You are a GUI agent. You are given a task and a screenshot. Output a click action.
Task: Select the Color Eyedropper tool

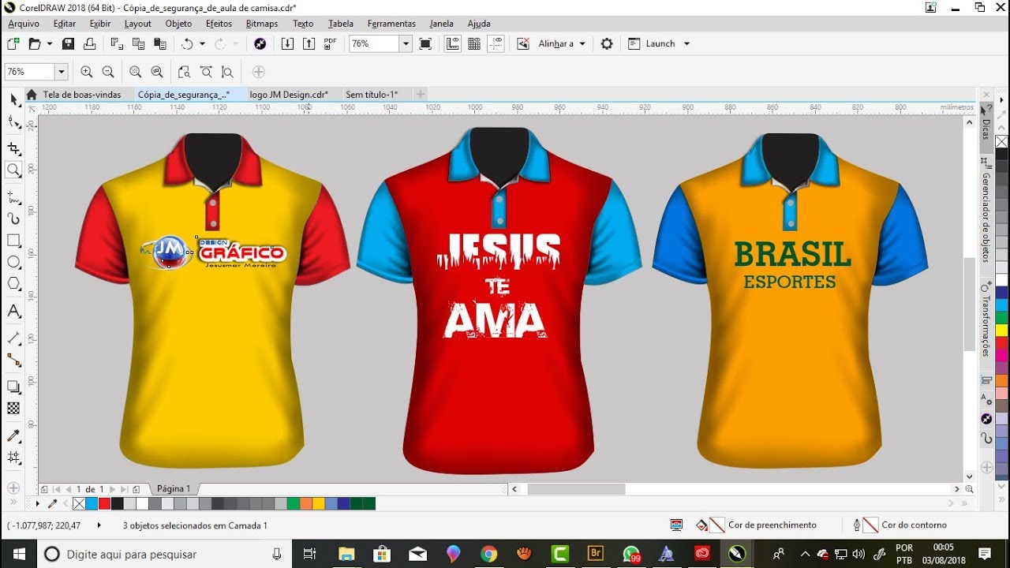coord(13,435)
